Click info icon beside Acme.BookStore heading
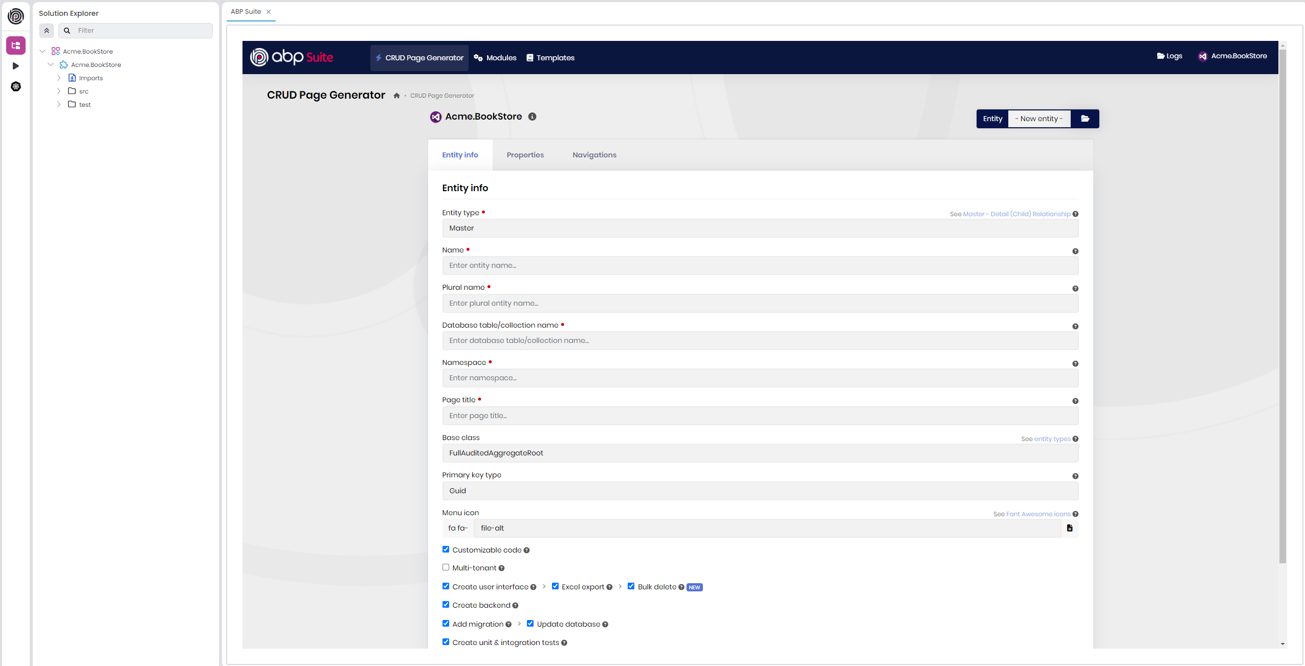 532,117
